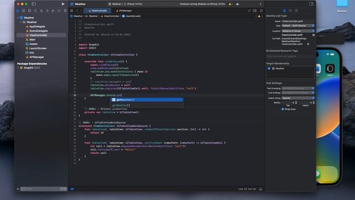Viewport: 355px width, 200px height.
Task: Click the blue breakpoint indicator in bottom bar
Action: pos(72,189)
